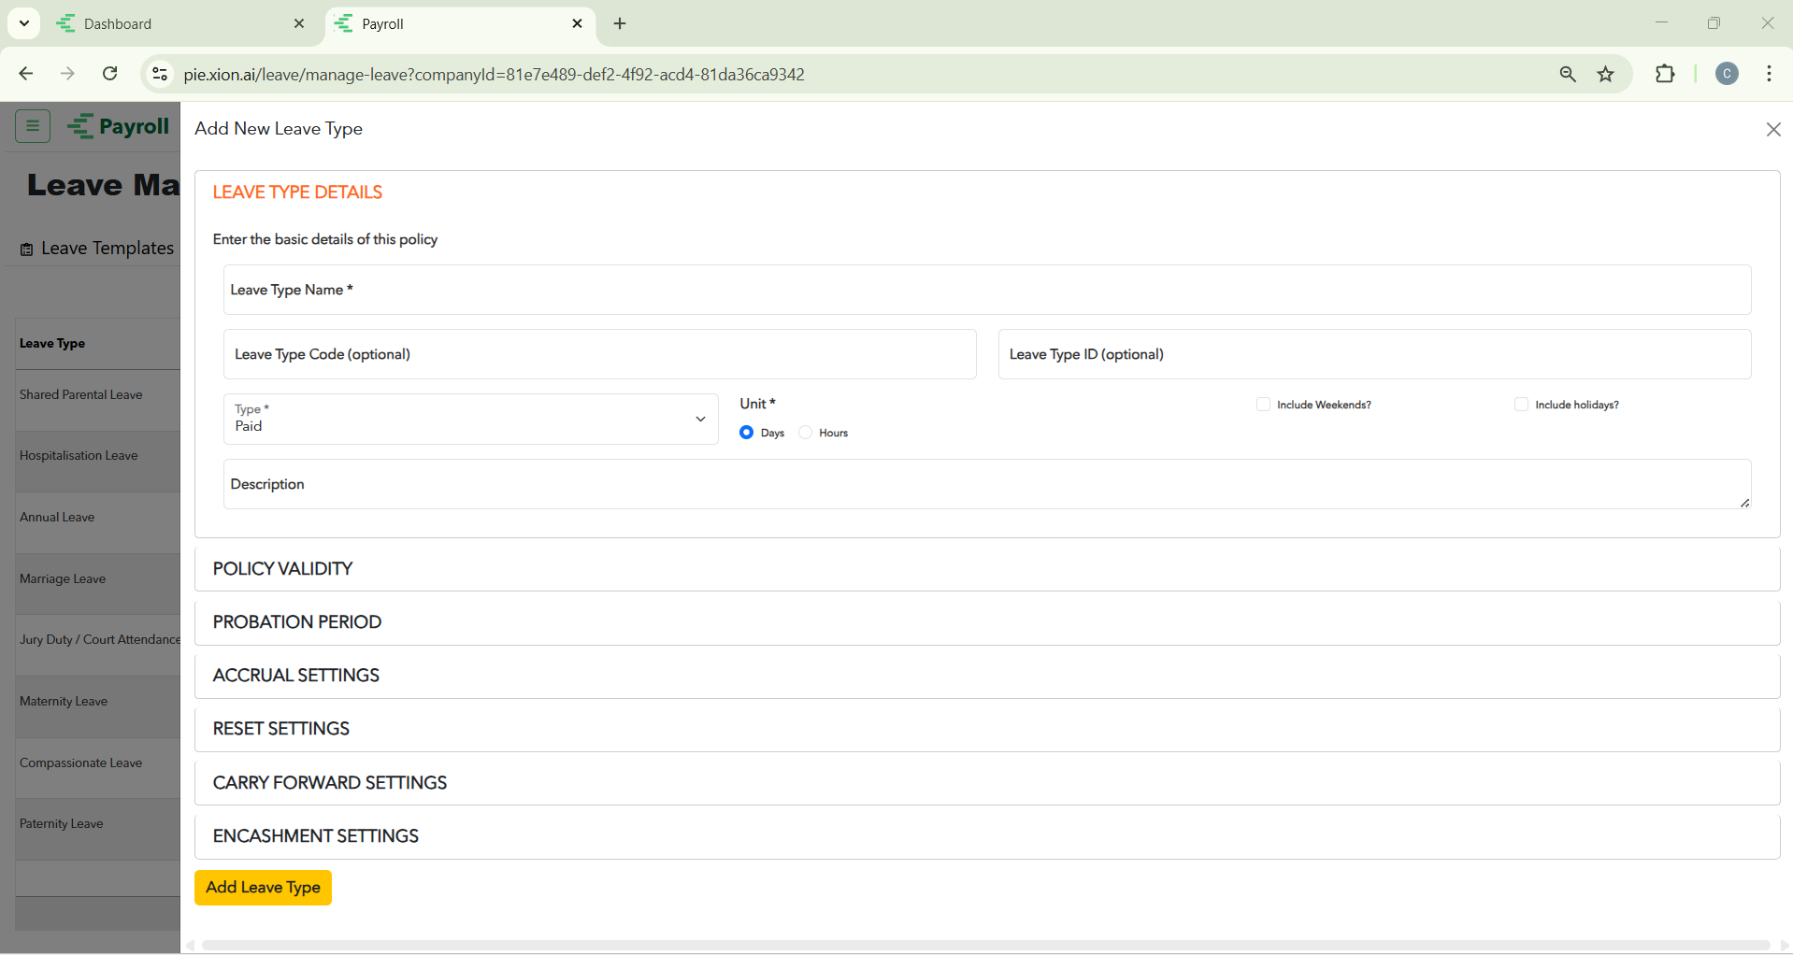1793x955 pixels.
Task: Enable the Include Weekends checkbox
Action: pos(1263,405)
